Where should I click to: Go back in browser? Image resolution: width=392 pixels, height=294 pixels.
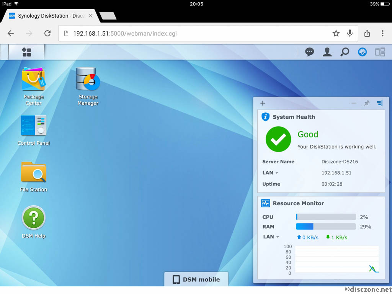[11, 33]
